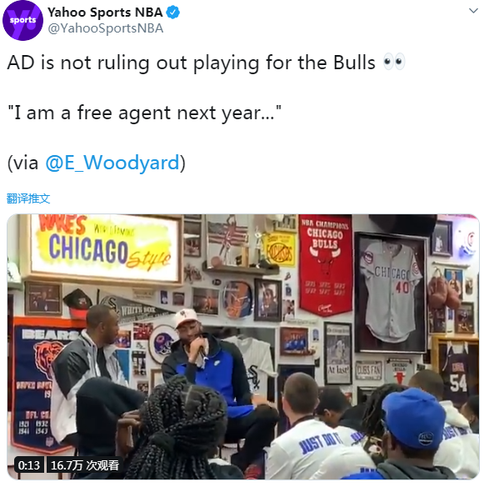Open the Yahoo Sports purple avatar
The height and width of the screenshot is (487, 489).
(22, 20)
